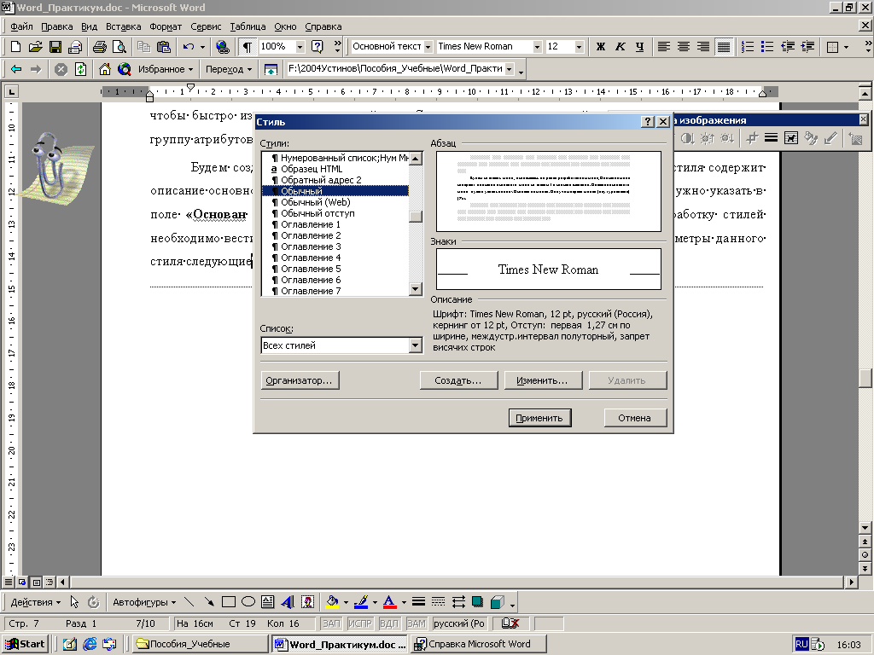Apply underline formatting (Ч)
Image resolution: width=874 pixels, height=655 pixels.
[639, 47]
